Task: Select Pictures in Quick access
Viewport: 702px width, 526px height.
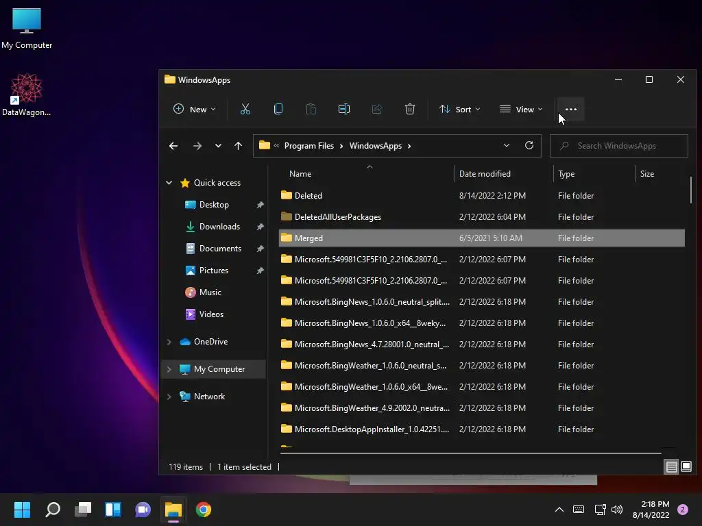Action: tap(214, 270)
